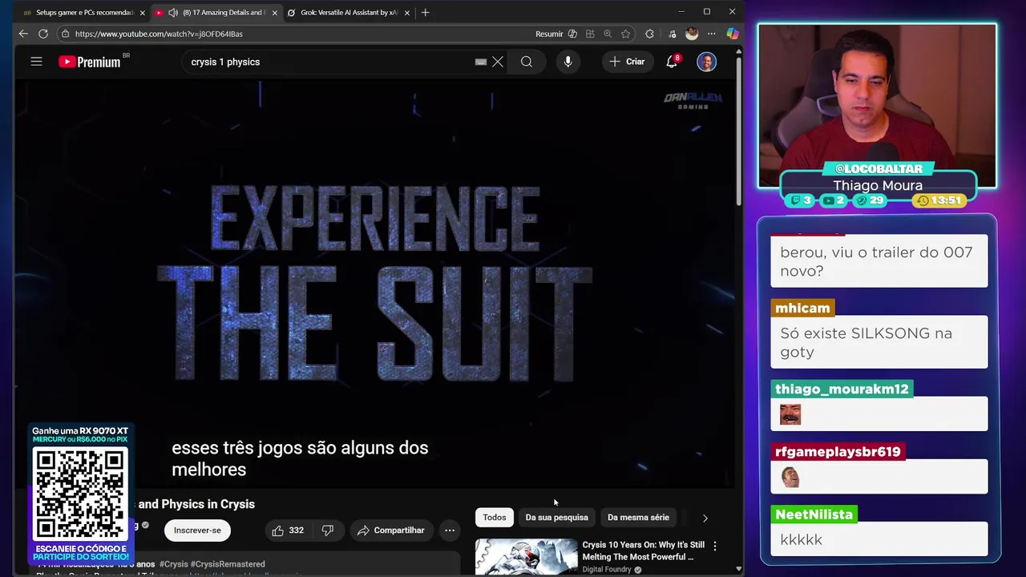1026x577 pixels.
Task: Open Crysis 10 Years On video title
Action: pos(643,551)
